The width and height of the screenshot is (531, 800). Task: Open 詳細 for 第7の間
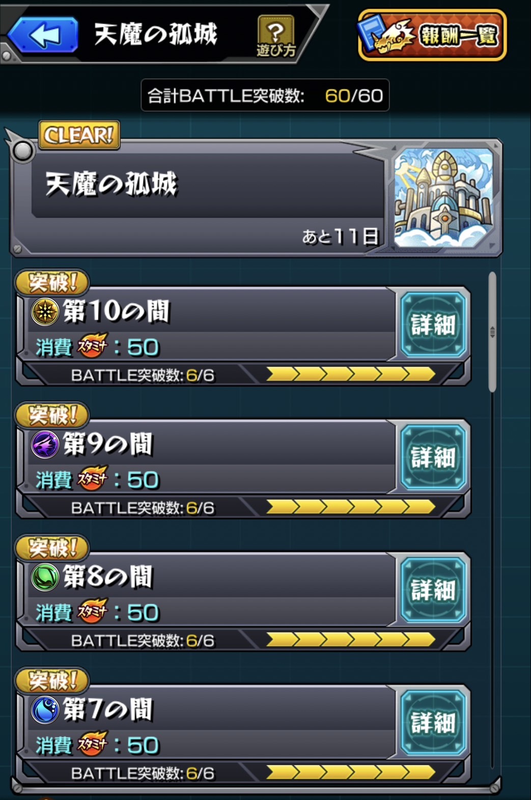433,722
